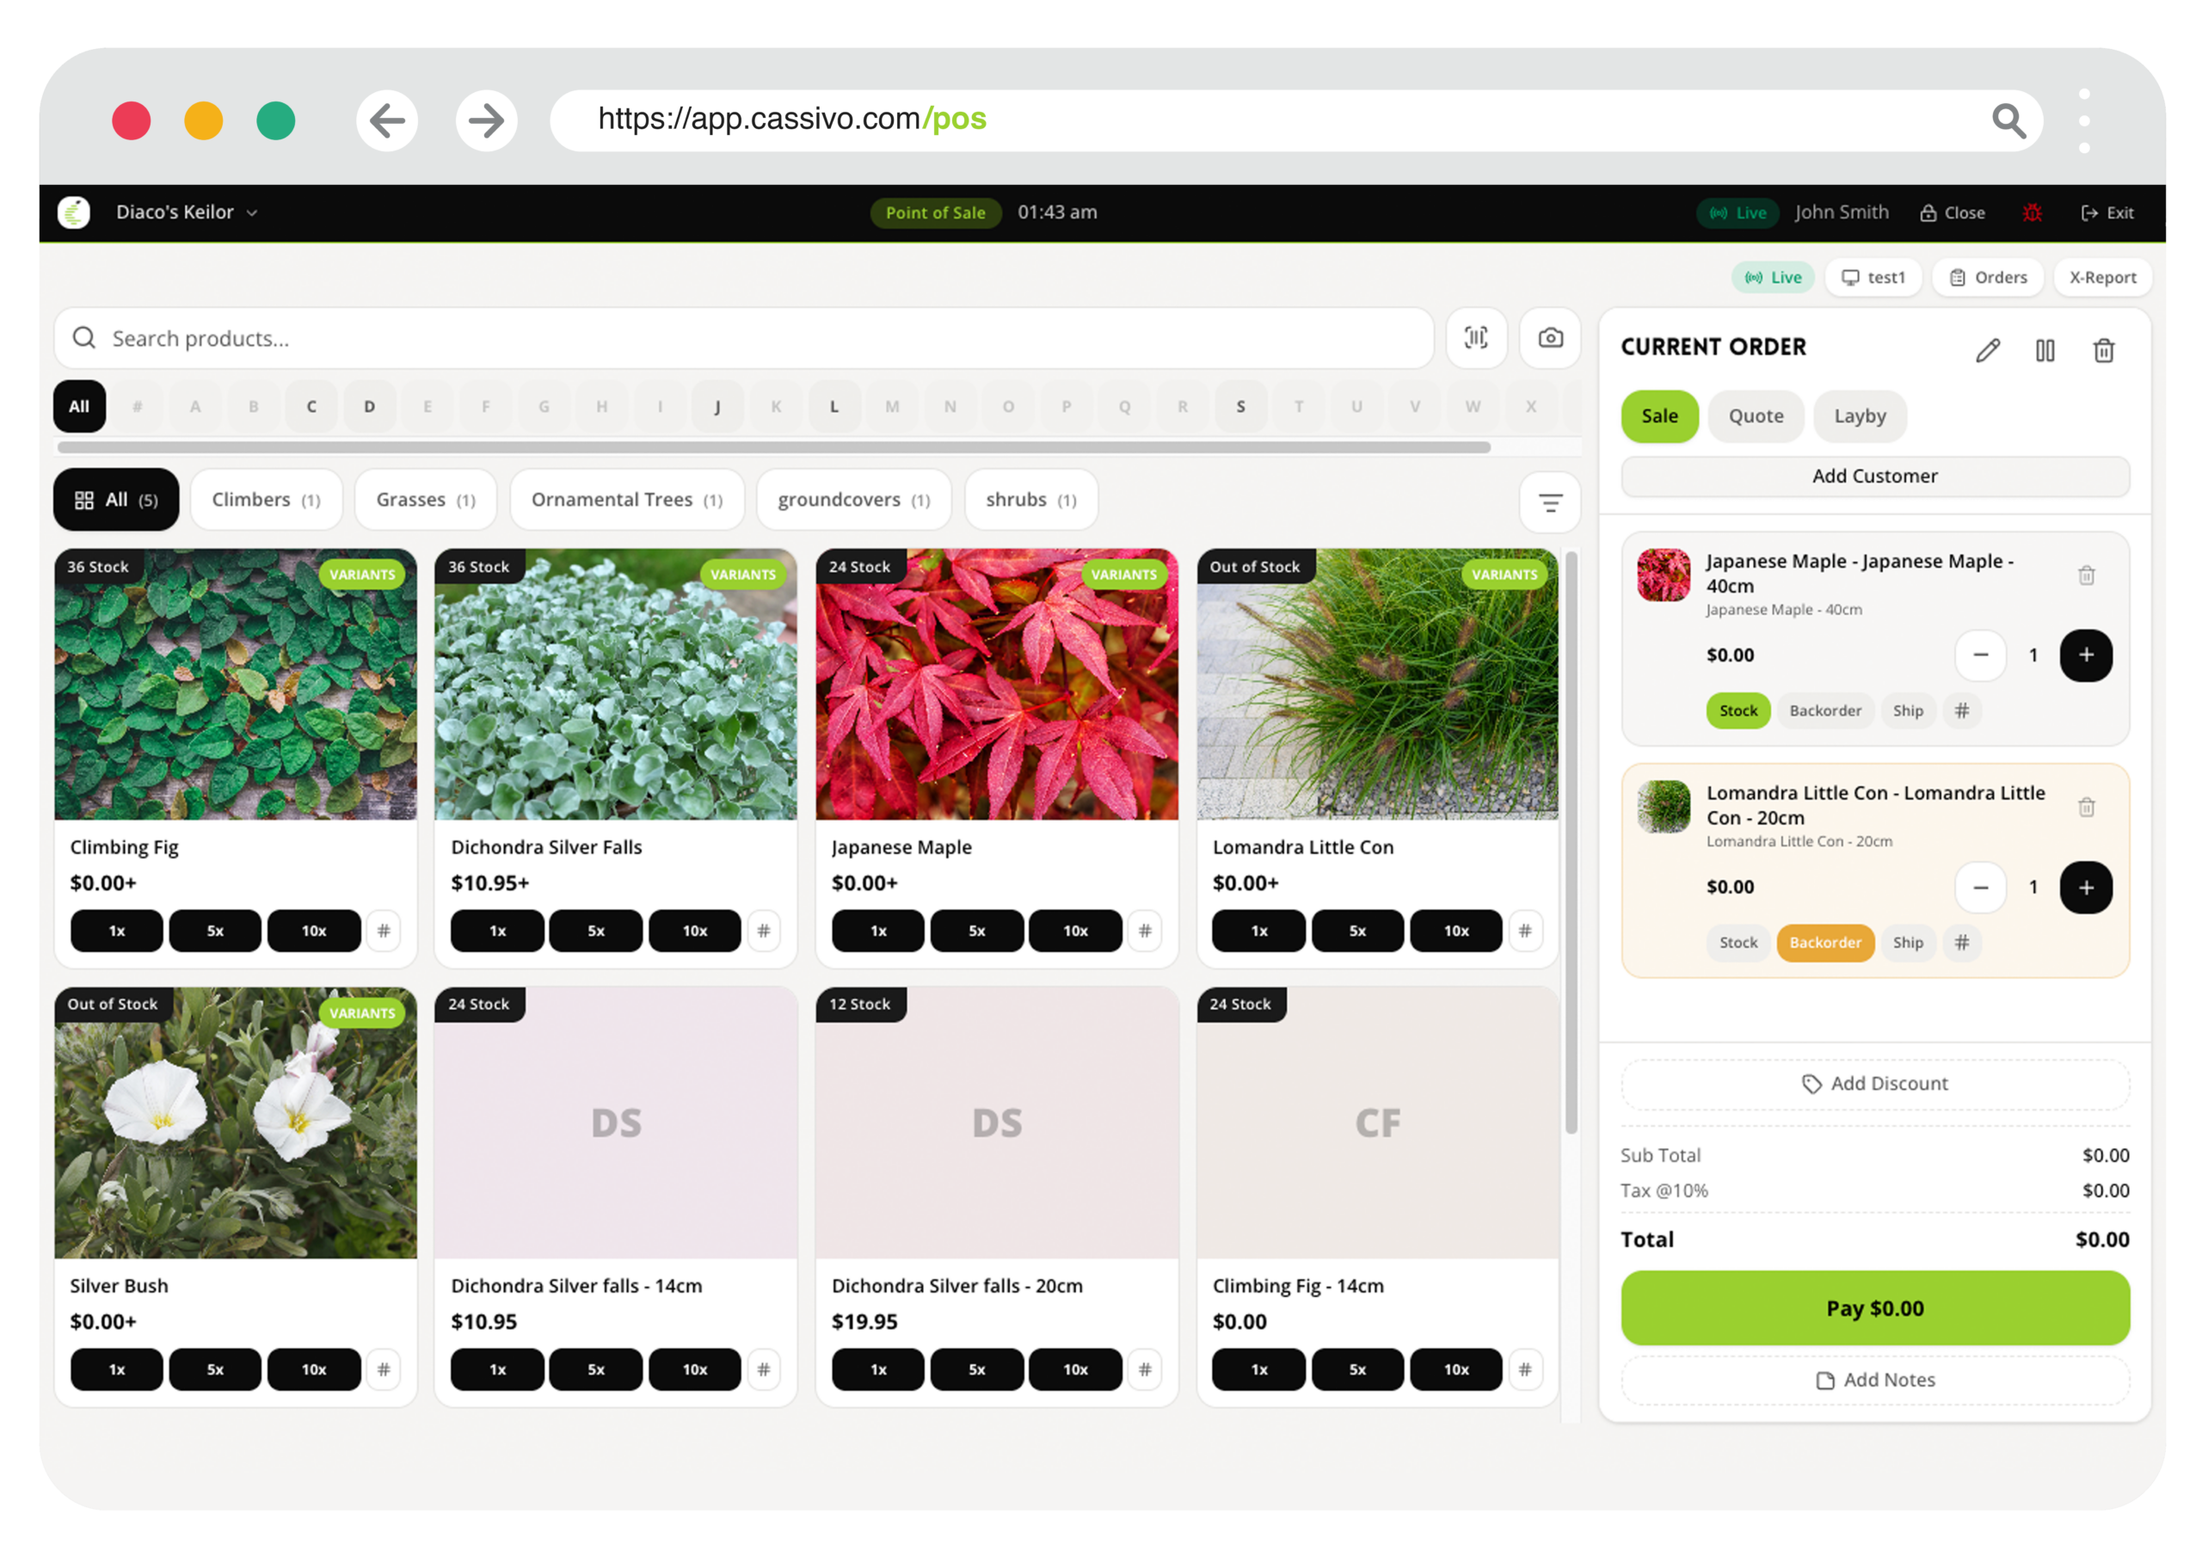Click the custom quantity # on Climbing Fig

coord(384,931)
